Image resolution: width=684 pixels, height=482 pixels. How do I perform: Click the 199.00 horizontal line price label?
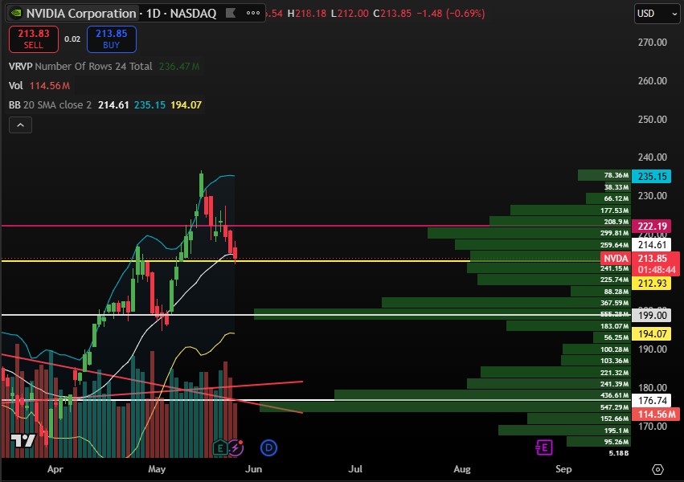(x=652, y=315)
